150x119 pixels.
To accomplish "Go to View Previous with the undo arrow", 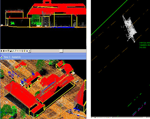I will [x=18, y=51].
